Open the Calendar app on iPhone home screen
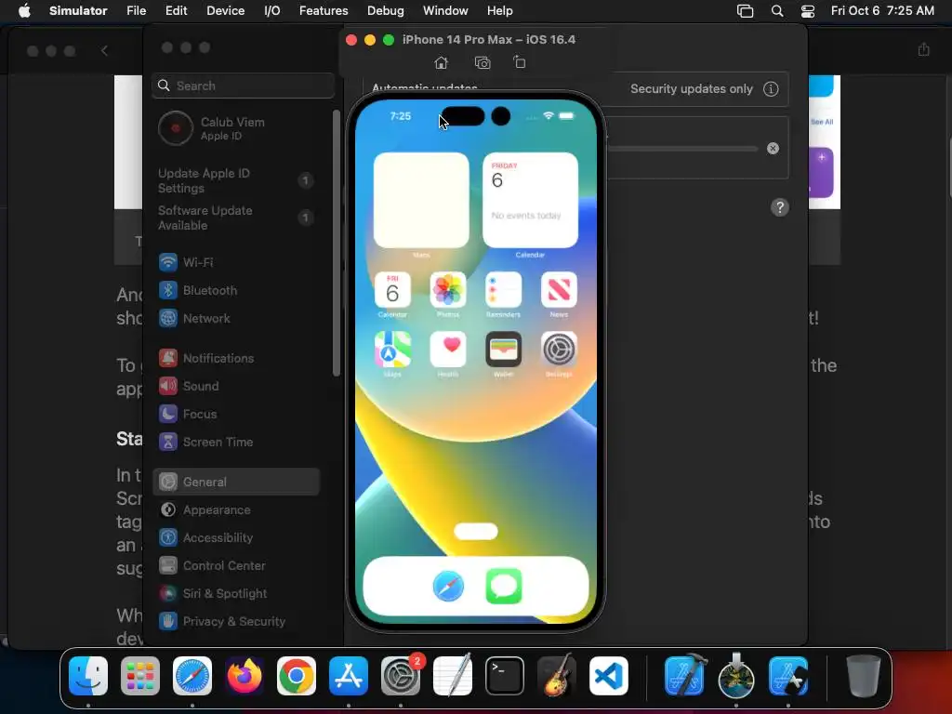This screenshot has width=952, height=714. 392,290
